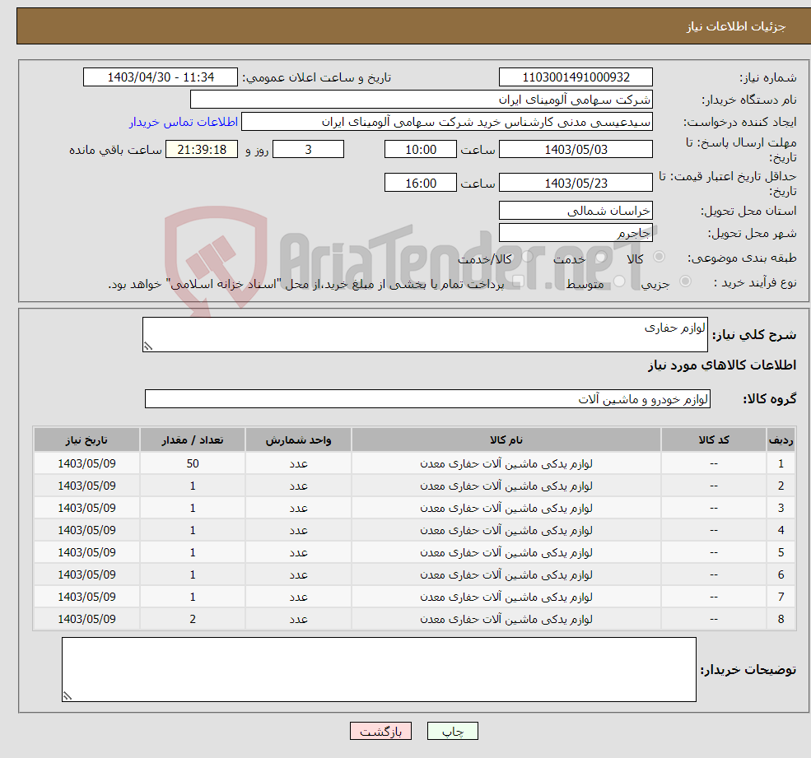Click the item name in row 5
811x758 pixels.
[506, 553]
